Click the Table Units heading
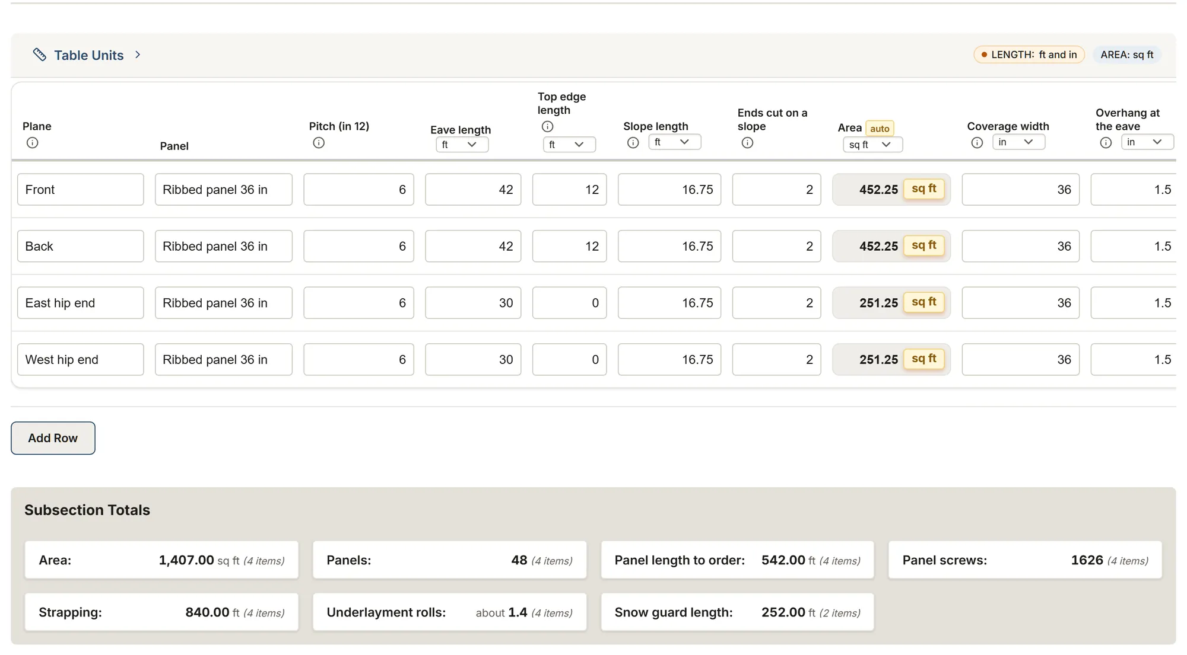The width and height of the screenshot is (1187, 655). click(89, 55)
